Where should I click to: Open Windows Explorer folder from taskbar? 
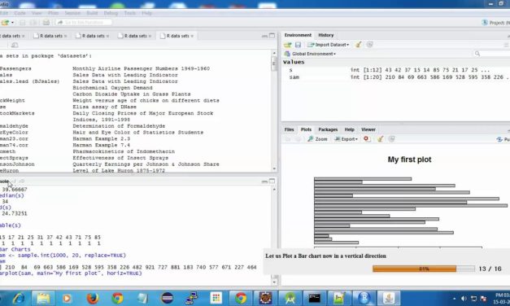[43, 298]
